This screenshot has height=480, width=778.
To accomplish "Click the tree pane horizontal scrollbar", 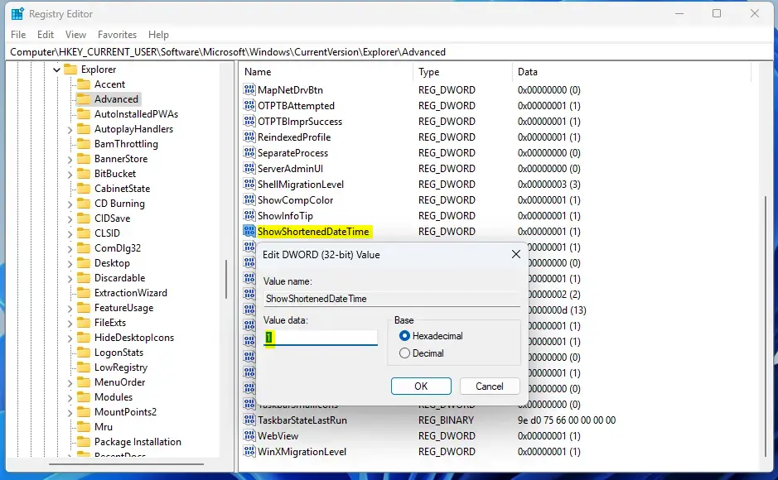I will [127, 464].
